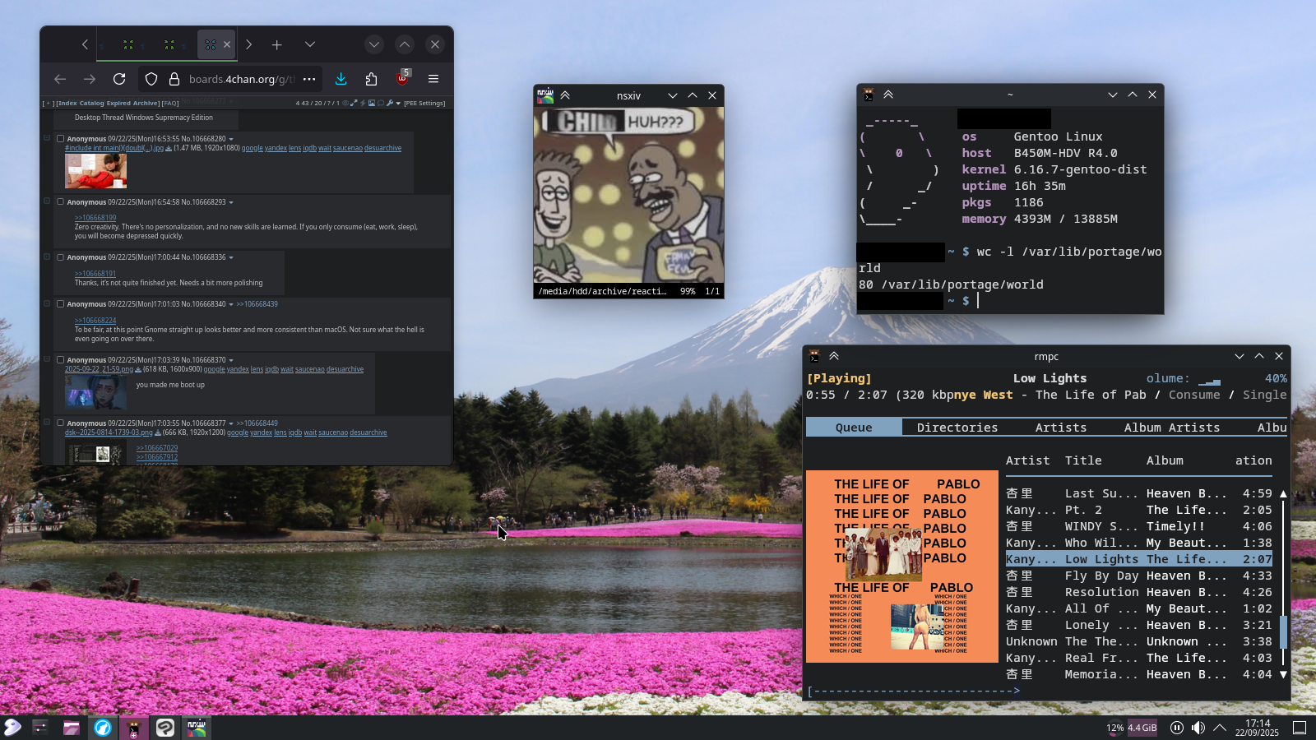Close the active browser tab
Viewport: 1316px width, 740px height.
(x=227, y=44)
